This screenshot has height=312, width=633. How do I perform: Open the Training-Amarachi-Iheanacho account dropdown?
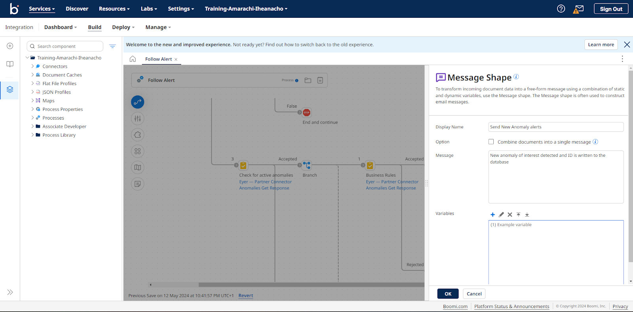[246, 9]
